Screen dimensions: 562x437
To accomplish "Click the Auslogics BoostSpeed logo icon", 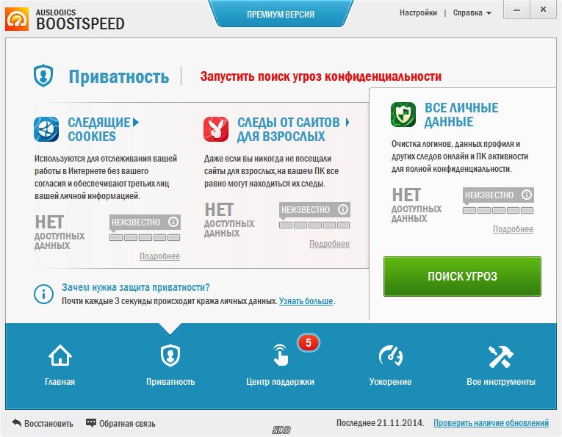I will pyautogui.click(x=17, y=19).
